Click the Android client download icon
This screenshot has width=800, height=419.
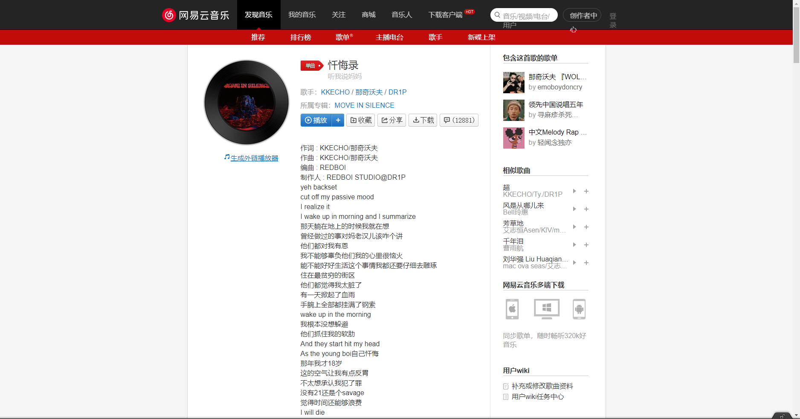(579, 309)
